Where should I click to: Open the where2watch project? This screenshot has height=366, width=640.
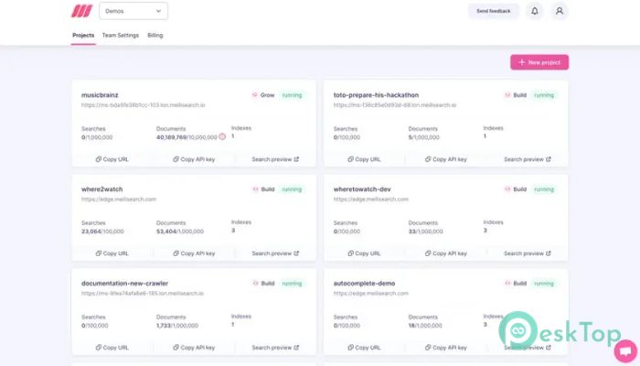[102, 189]
